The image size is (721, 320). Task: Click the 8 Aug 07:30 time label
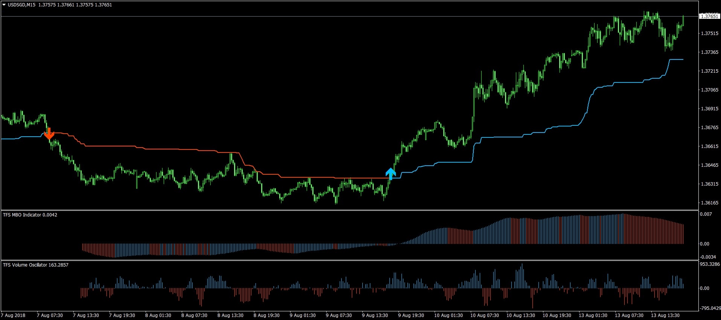(x=194, y=315)
